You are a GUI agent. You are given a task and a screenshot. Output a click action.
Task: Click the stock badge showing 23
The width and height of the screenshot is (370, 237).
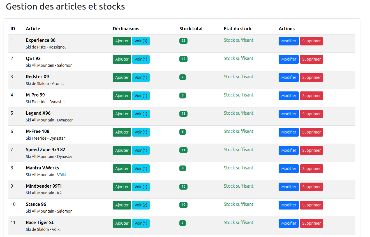(183, 41)
